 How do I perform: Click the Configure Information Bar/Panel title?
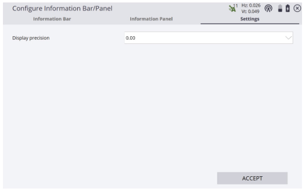point(62,8)
